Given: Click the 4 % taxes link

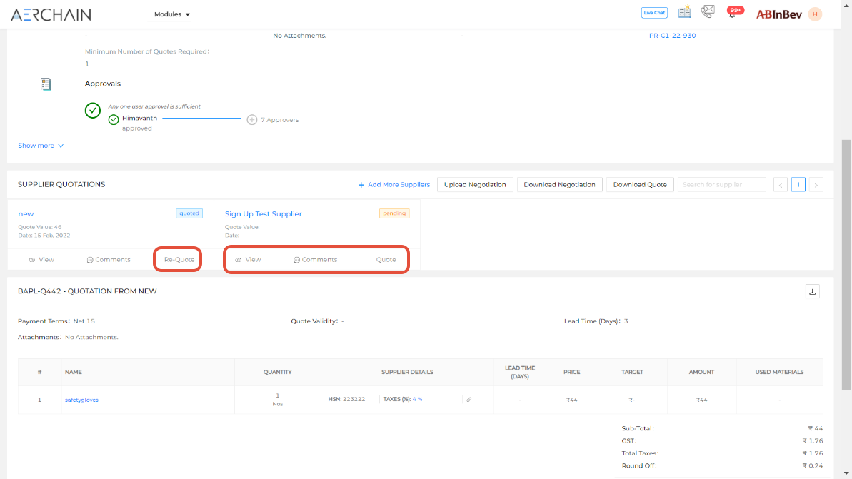Looking at the screenshot, I should coord(417,399).
